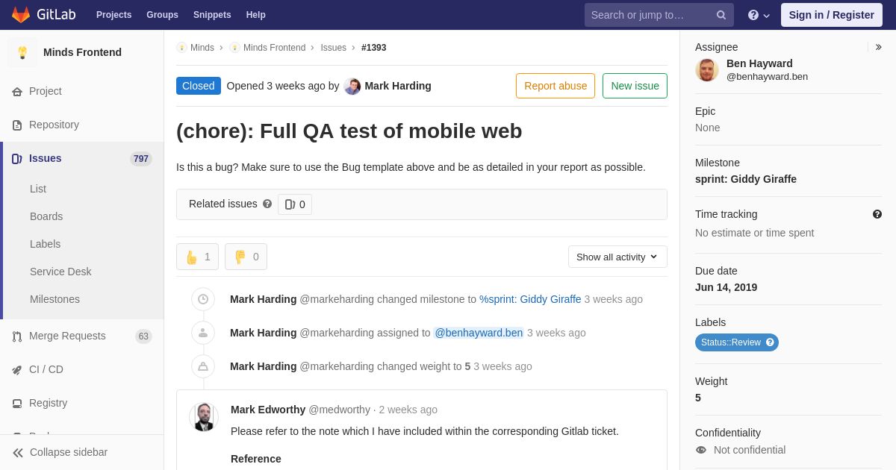The image size is (896, 470).
Task: Click the thumbs up reaction
Action: (x=197, y=257)
